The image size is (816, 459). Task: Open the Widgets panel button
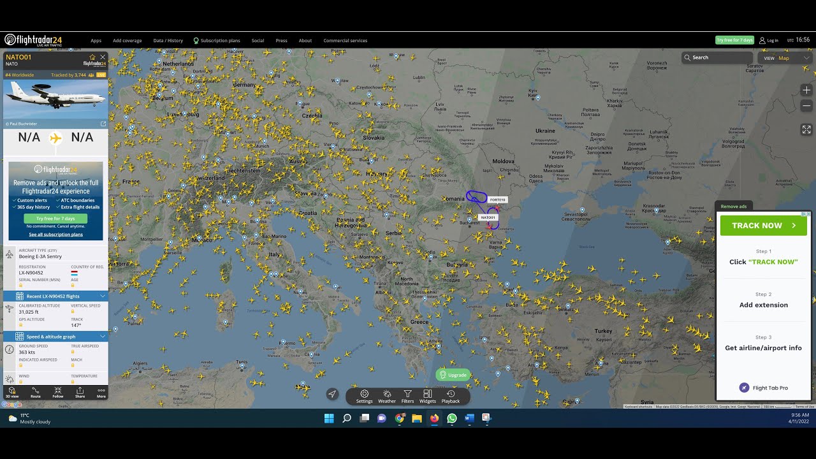pyautogui.click(x=428, y=397)
